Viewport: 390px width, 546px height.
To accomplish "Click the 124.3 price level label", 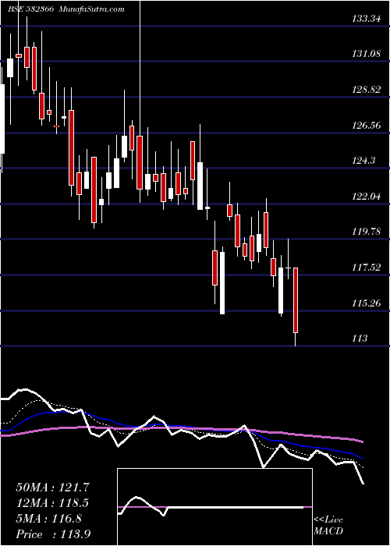I will click(363, 161).
